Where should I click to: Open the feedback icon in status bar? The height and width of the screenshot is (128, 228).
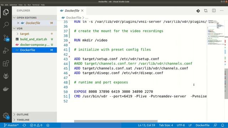(x=215, y=125)
